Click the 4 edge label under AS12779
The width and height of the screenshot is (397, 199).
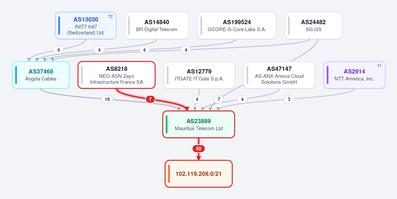[x=197, y=99]
